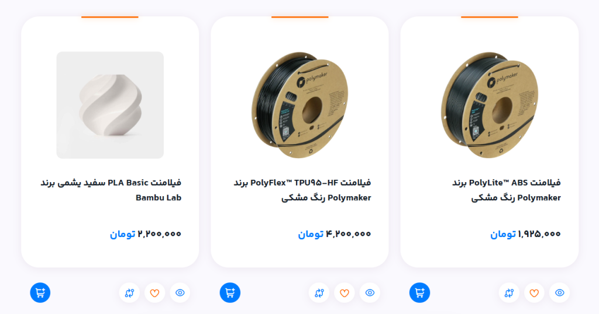Favorite the PolyFlex TPU95-HF filament heart
The height and width of the screenshot is (314, 599).
pos(344,292)
